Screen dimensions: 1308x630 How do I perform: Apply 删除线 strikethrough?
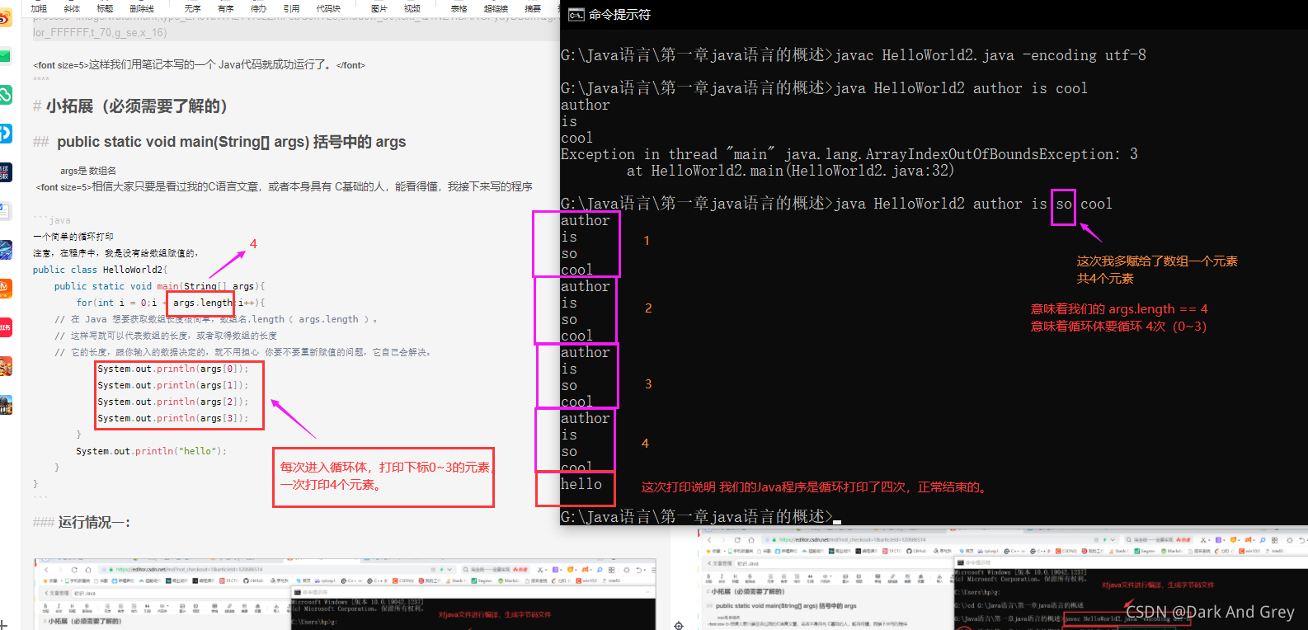[142, 8]
